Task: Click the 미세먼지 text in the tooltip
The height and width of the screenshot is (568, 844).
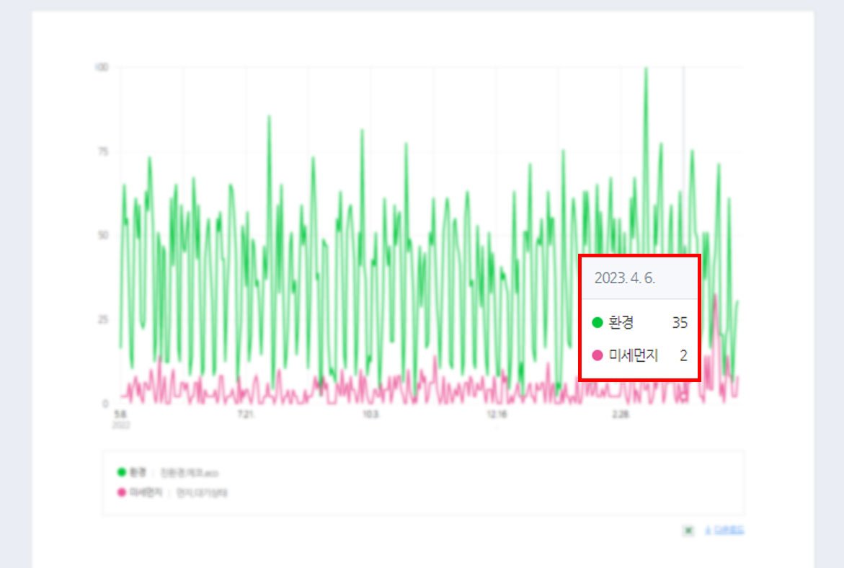Action: click(634, 355)
